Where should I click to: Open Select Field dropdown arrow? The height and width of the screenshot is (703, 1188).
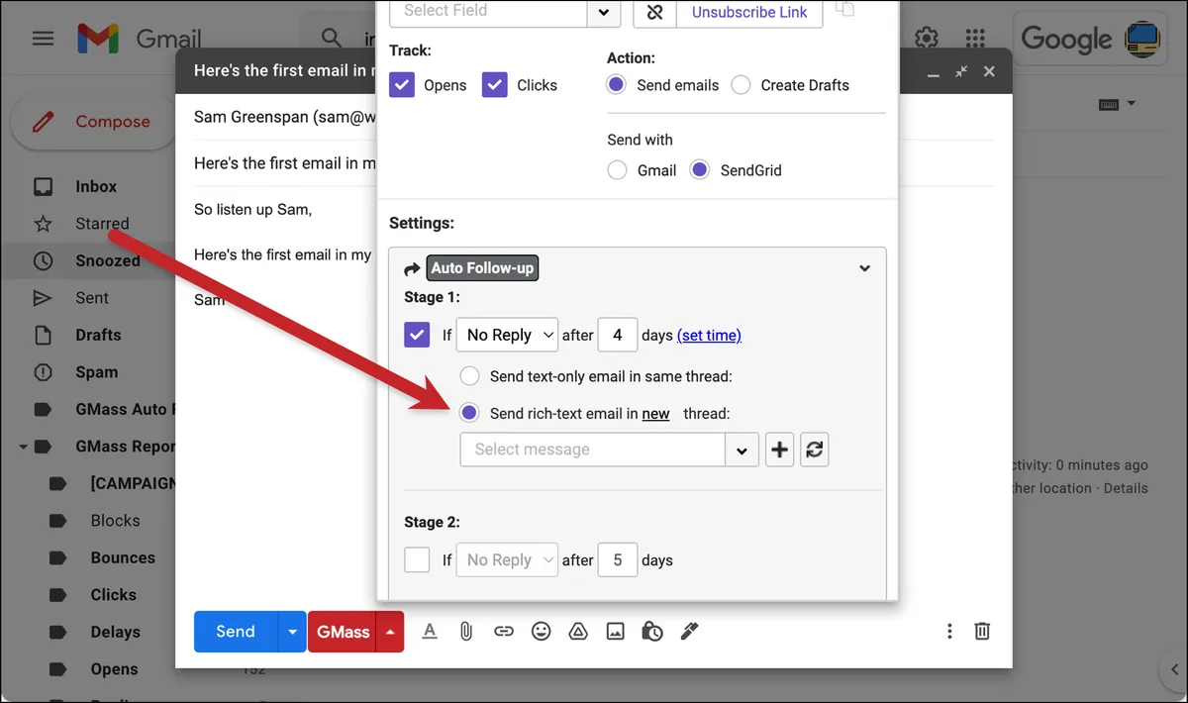pos(604,12)
